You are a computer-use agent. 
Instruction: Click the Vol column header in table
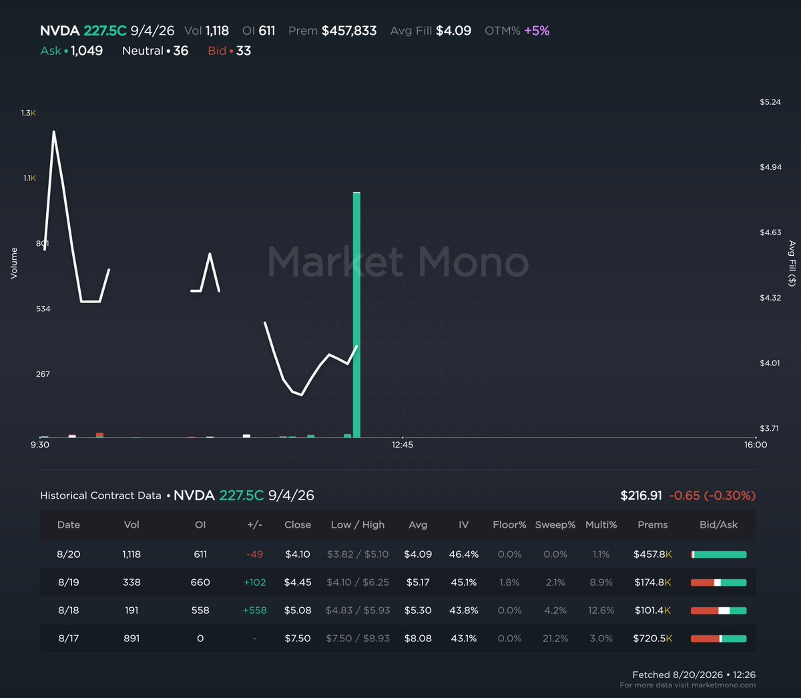(131, 525)
